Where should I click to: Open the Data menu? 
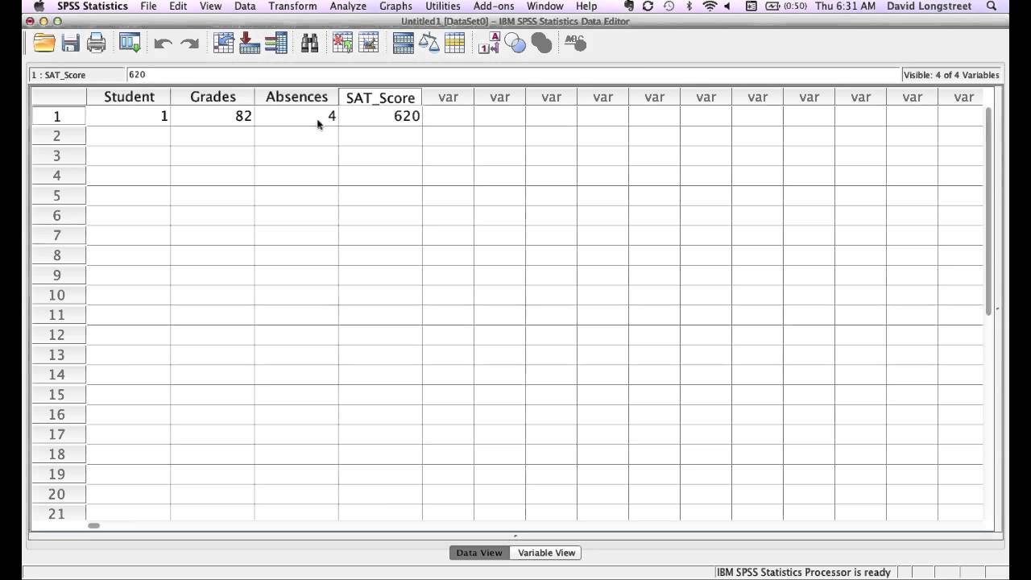(x=245, y=6)
